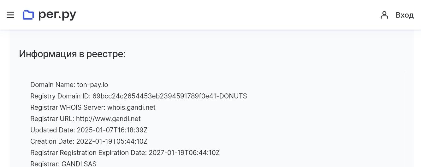421x167 pixels.
Task: Click the 2025-01-07T16:18:39Z timestamp
Action: [112, 130]
